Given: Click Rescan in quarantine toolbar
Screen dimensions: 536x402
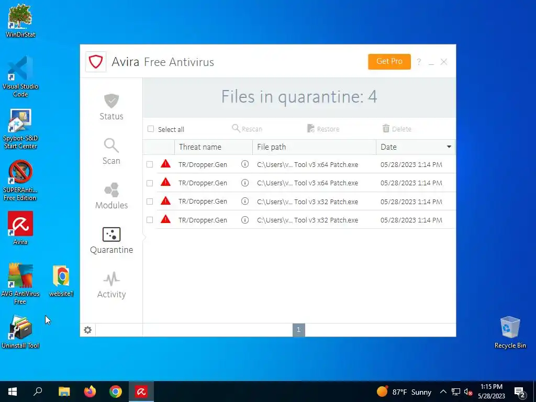Looking at the screenshot, I should [x=247, y=129].
